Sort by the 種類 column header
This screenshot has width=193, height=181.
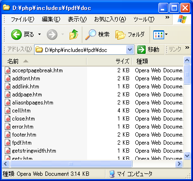158,61
